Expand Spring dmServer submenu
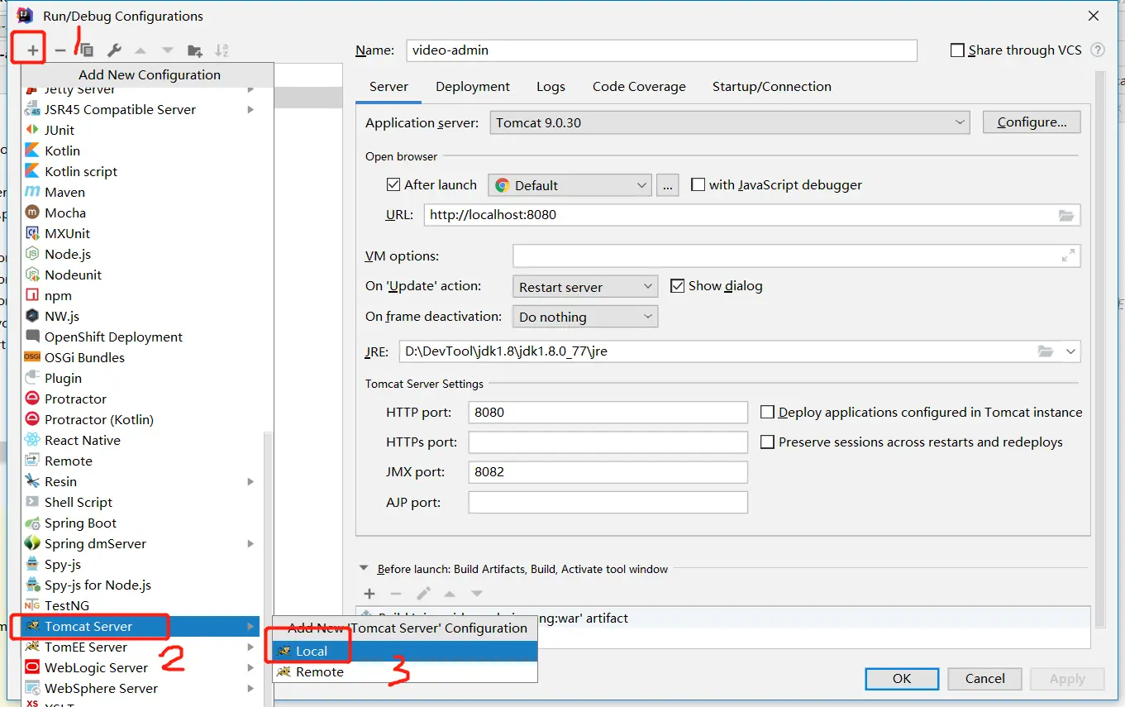 click(250, 543)
